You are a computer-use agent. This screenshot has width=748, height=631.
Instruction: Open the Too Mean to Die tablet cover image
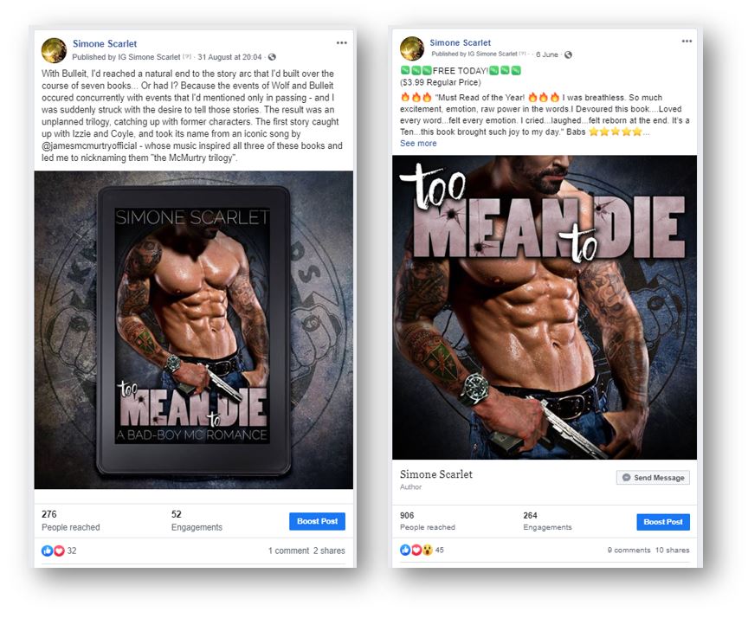point(194,330)
